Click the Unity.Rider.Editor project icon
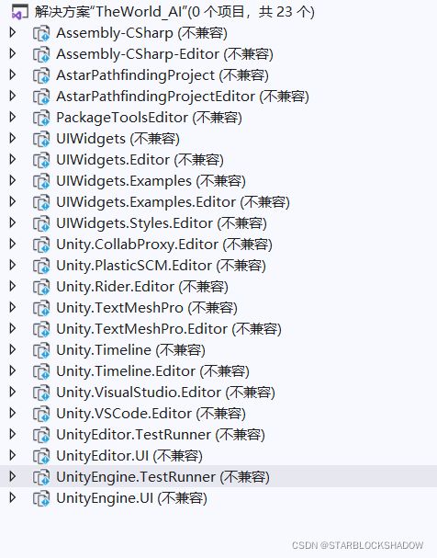This screenshot has height=558, width=437. coord(41,287)
